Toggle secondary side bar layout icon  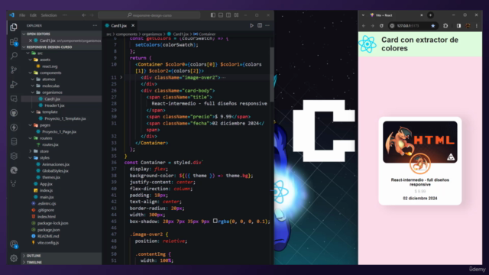pyautogui.click(x=228, y=15)
